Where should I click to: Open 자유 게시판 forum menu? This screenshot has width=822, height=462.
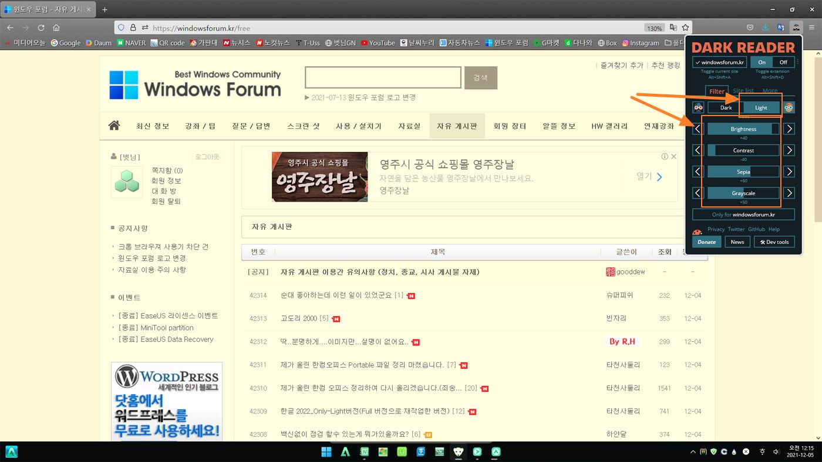click(457, 126)
